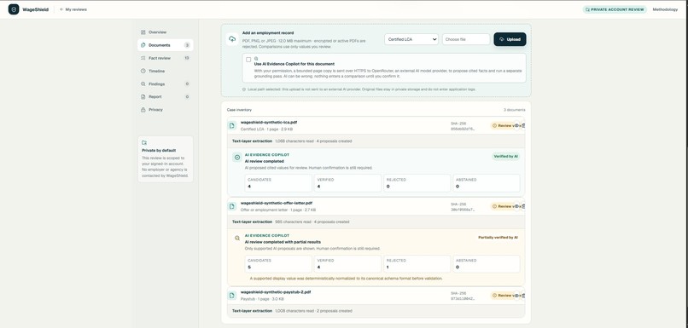Open Findings in the sidebar
This screenshot has height=328, width=688.
165,83
